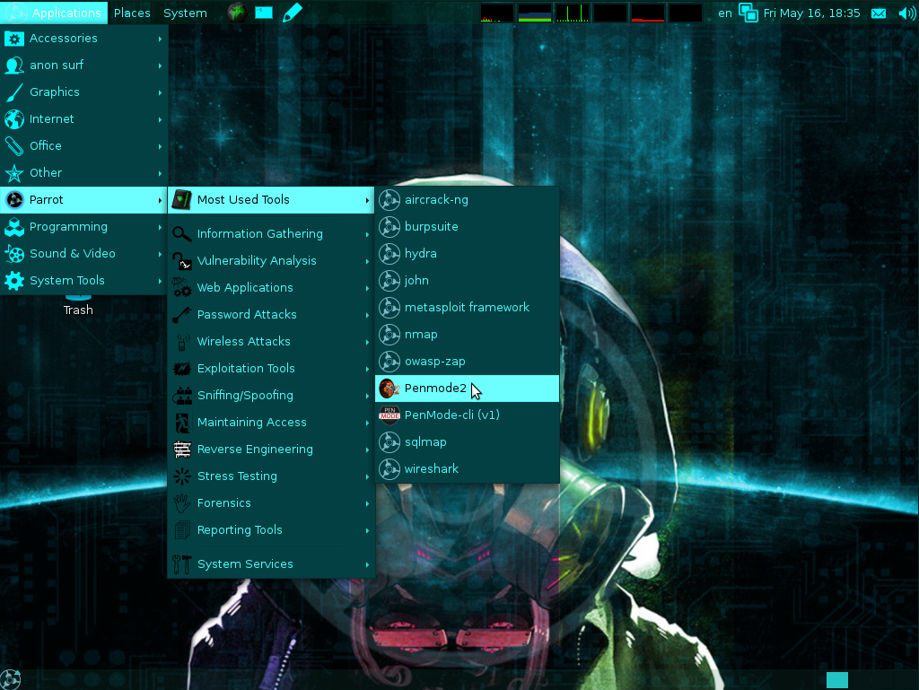Click the Forensics hand icon
Viewport: 919px width, 690px height.
tap(181, 503)
